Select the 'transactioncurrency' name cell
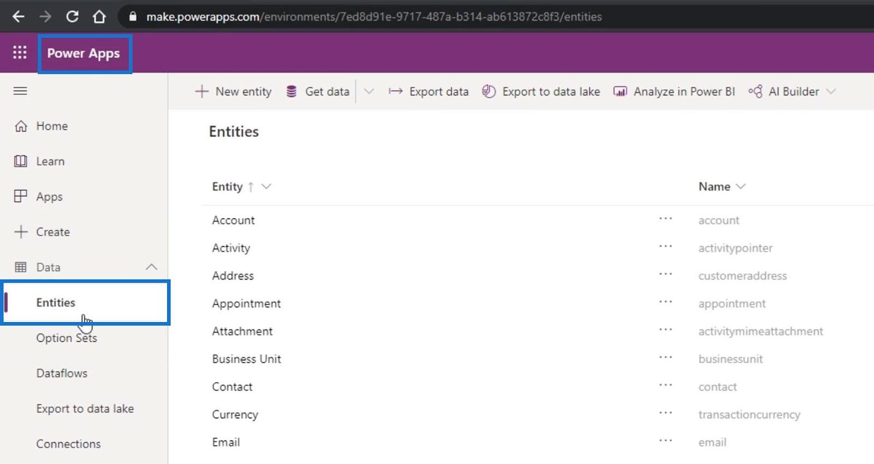 (x=749, y=414)
